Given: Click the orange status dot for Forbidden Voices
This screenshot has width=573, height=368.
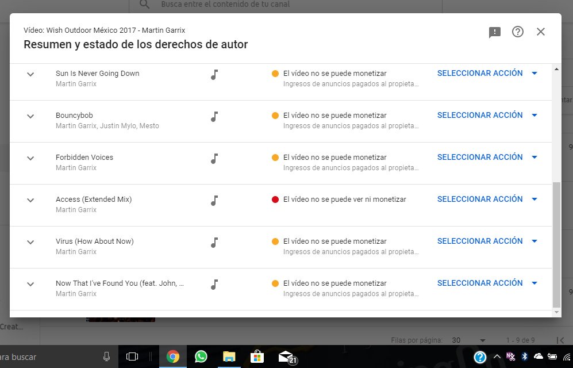Looking at the screenshot, I should pyautogui.click(x=275, y=158).
